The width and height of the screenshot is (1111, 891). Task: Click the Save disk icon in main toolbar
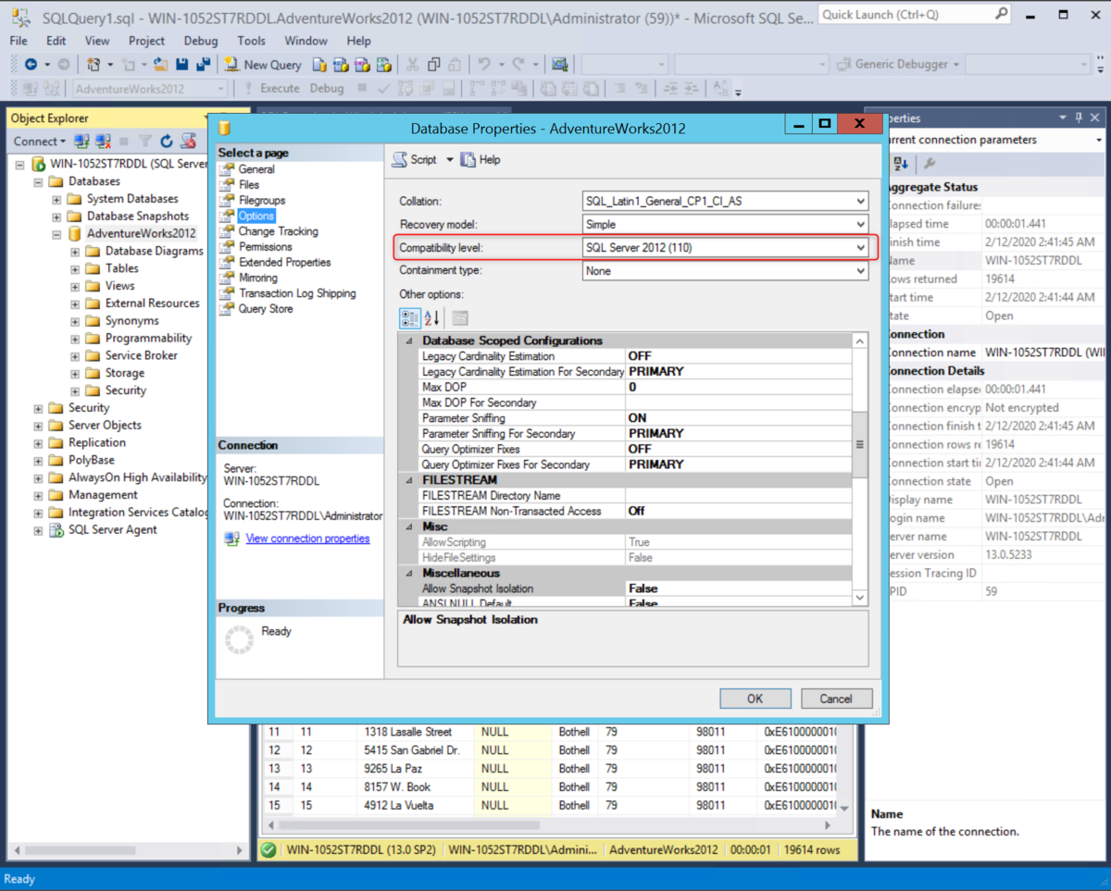[182, 65]
